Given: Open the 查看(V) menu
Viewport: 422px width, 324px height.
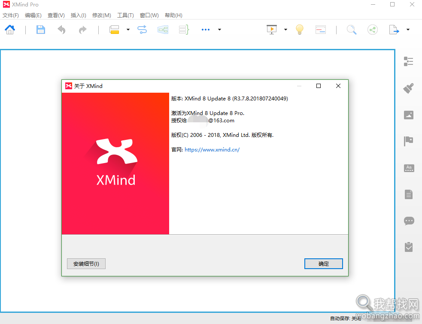Looking at the screenshot, I should 56,15.
